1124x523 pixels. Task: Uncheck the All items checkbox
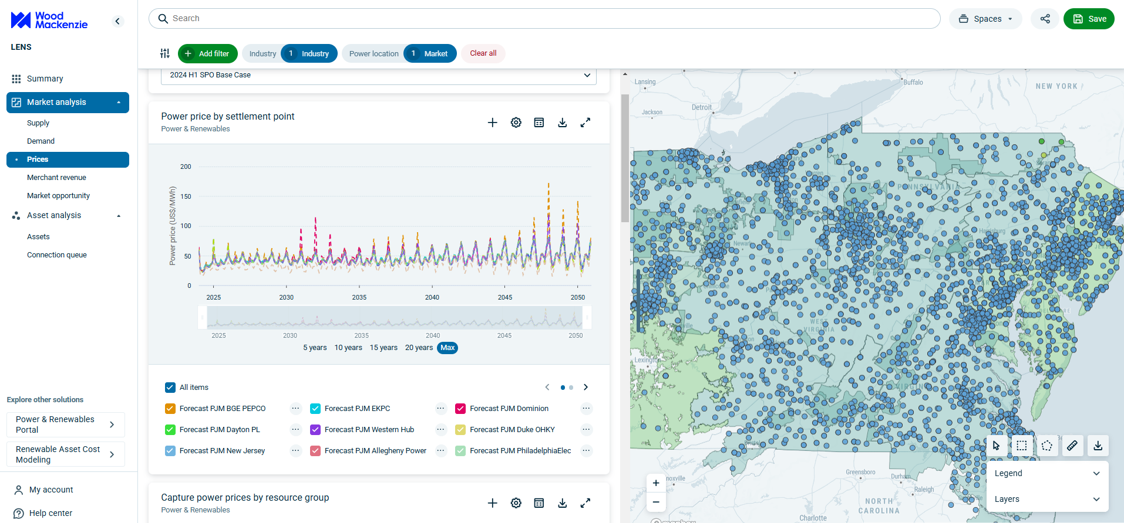[170, 388]
